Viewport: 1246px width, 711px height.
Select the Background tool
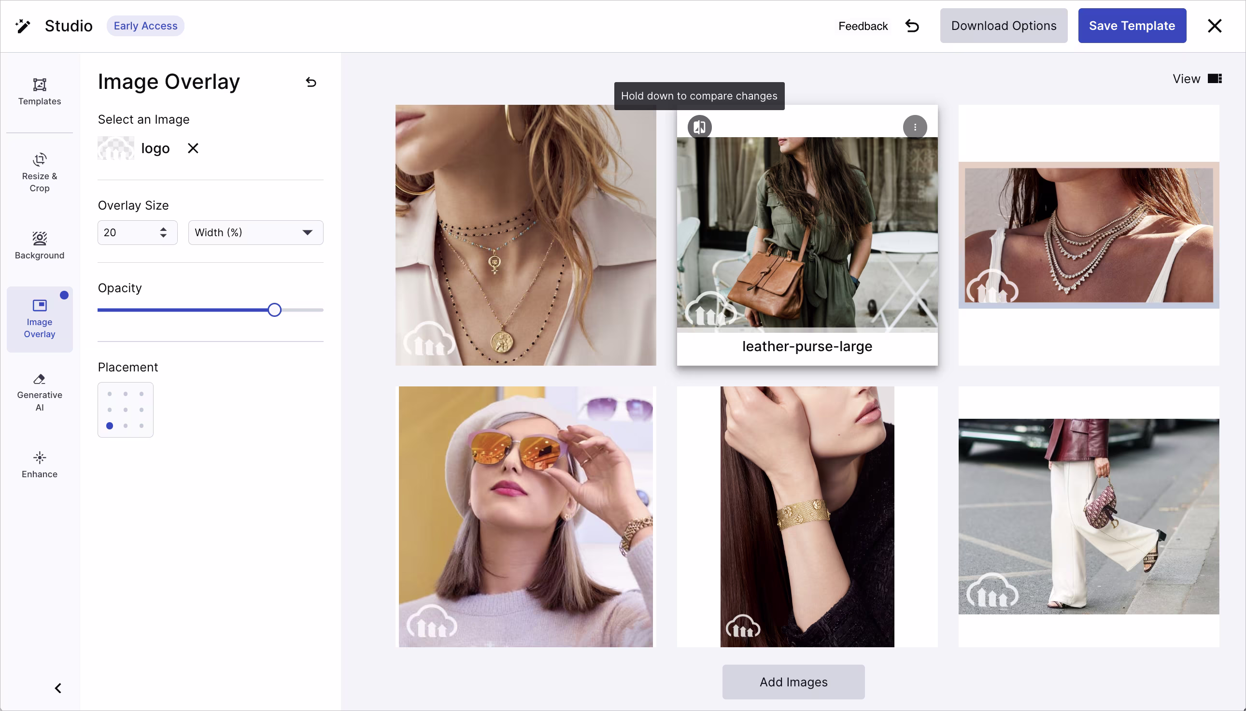[x=40, y=245]
